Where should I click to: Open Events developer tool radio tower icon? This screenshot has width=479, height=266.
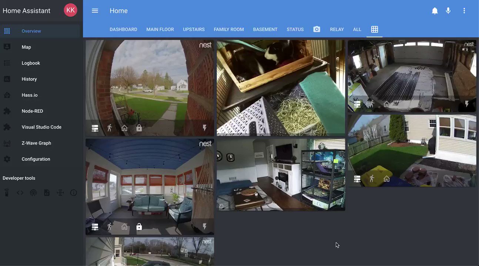[x=33, y=192]
